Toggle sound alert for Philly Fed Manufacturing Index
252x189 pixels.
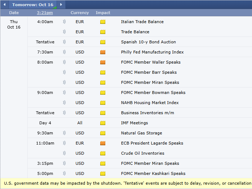point(64,52)
